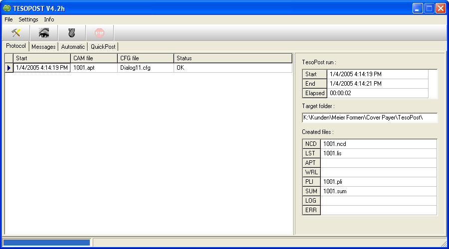Screen dimensions: 449x249
Task: Open the Info menu
Action: (x=49, y=19)
